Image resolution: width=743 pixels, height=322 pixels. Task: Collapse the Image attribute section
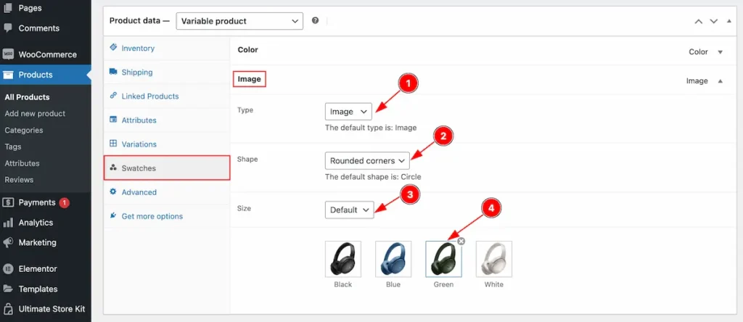point(721,81)
